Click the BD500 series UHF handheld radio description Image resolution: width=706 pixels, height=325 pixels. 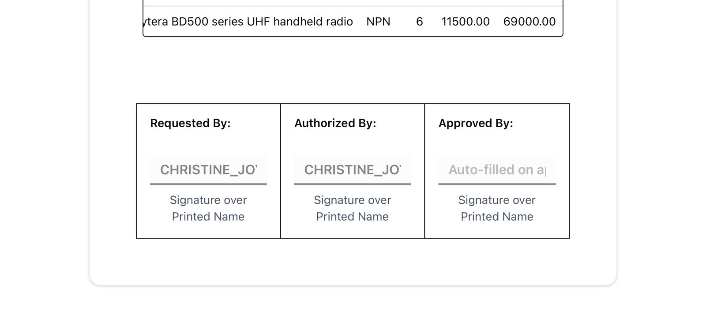click(249, 22)
